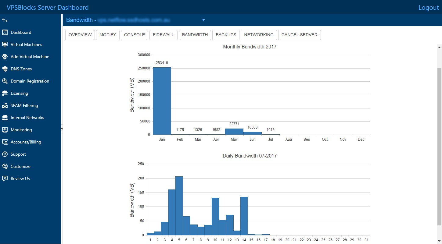Click the Monitoring icon in sidebar
Image resolution: width=442 pixels, height=244 pixels.
click(x=5, y=130)
